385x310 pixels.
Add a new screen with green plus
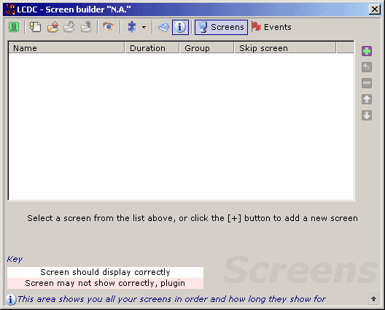(367, 51)
